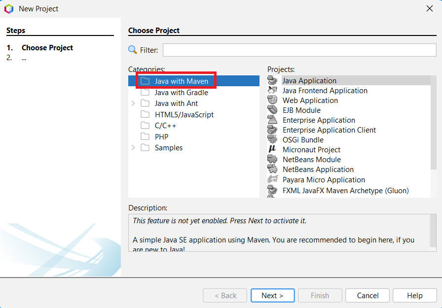Choose the Micronaut Project type
The height and width of the screenshot is (308, 442).
(x=311, y=149)
